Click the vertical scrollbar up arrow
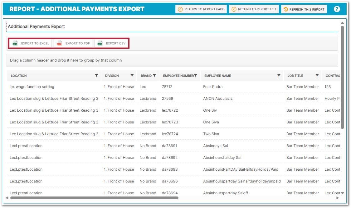The image size is (351, 208). pos(342,23)
